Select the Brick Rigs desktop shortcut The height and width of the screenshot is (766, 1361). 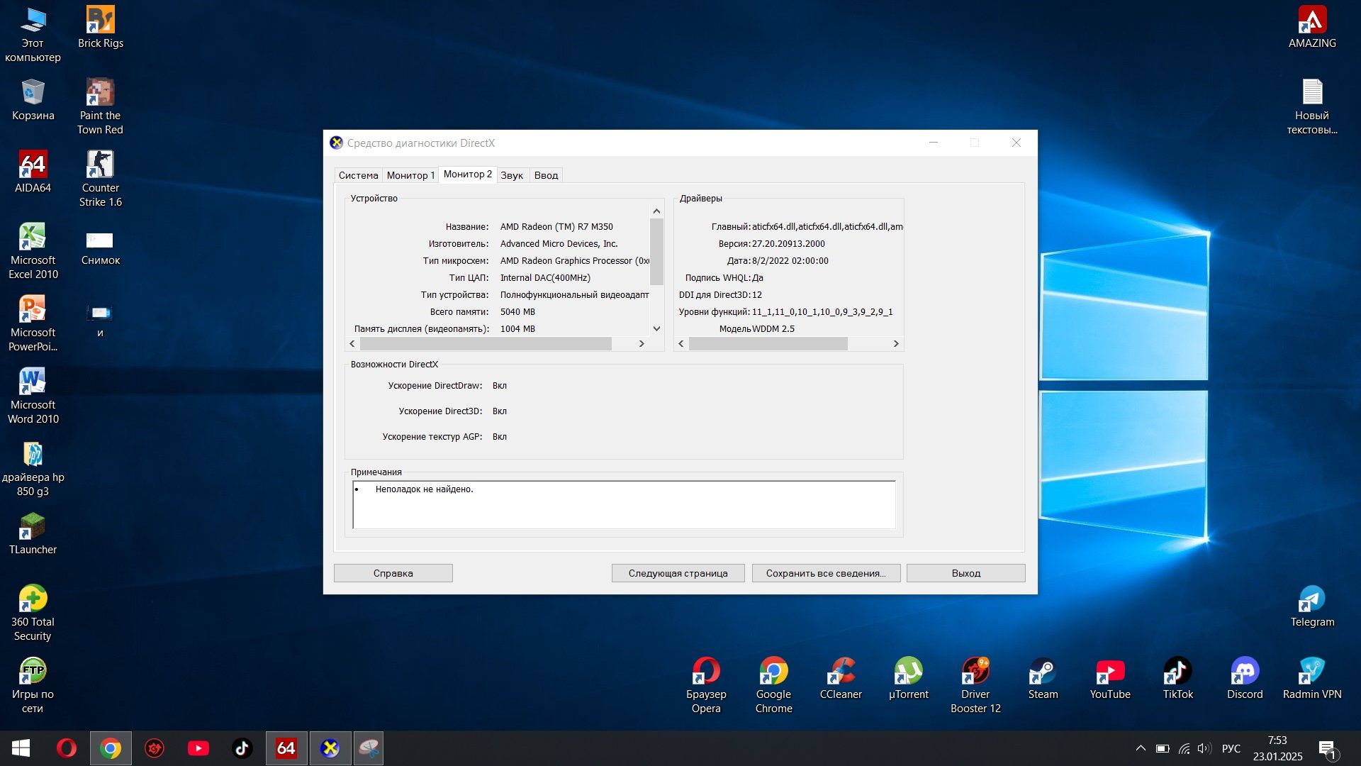(x=100, y=27)
